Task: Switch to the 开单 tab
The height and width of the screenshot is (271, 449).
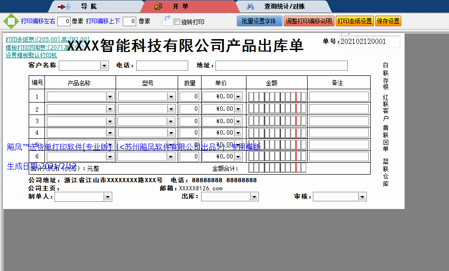Action: point(189,6)
